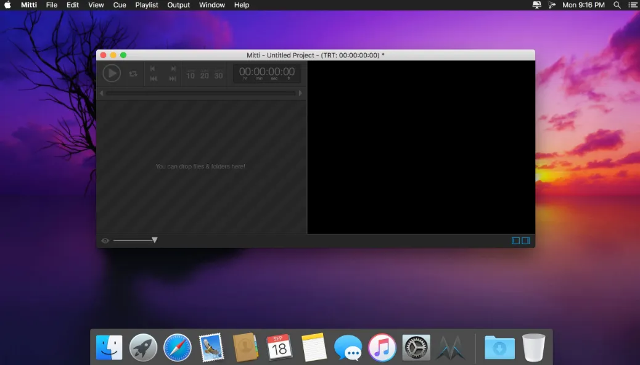Open the File menu
Screen dimensions: 640x365
51,5
